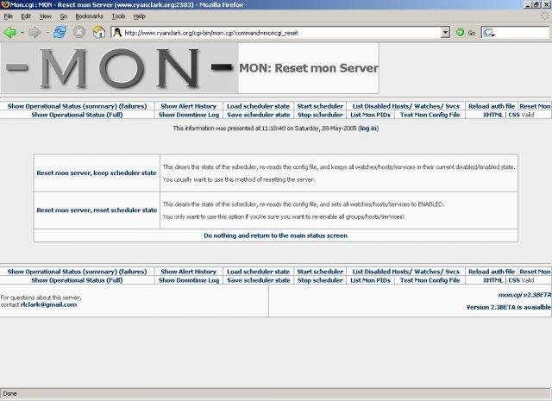Expand the address bar URL dropdown
The height and width of the screenshot is (401, 552).
[x=445, y=33]
